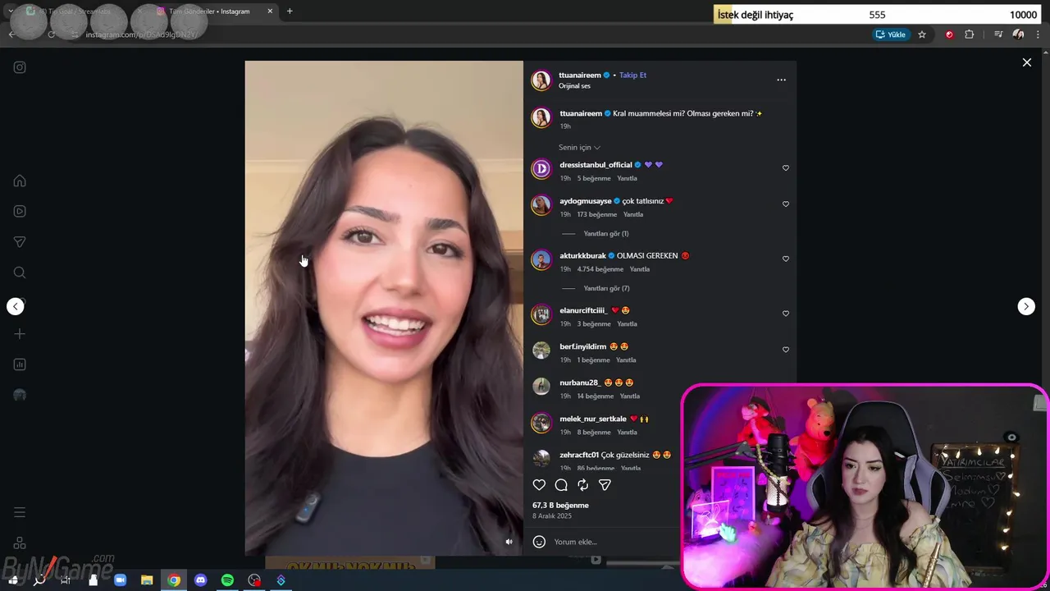Open Chrome three-dot menu
This screenshot has width=1050, height=591.
tap(1039, 34)
